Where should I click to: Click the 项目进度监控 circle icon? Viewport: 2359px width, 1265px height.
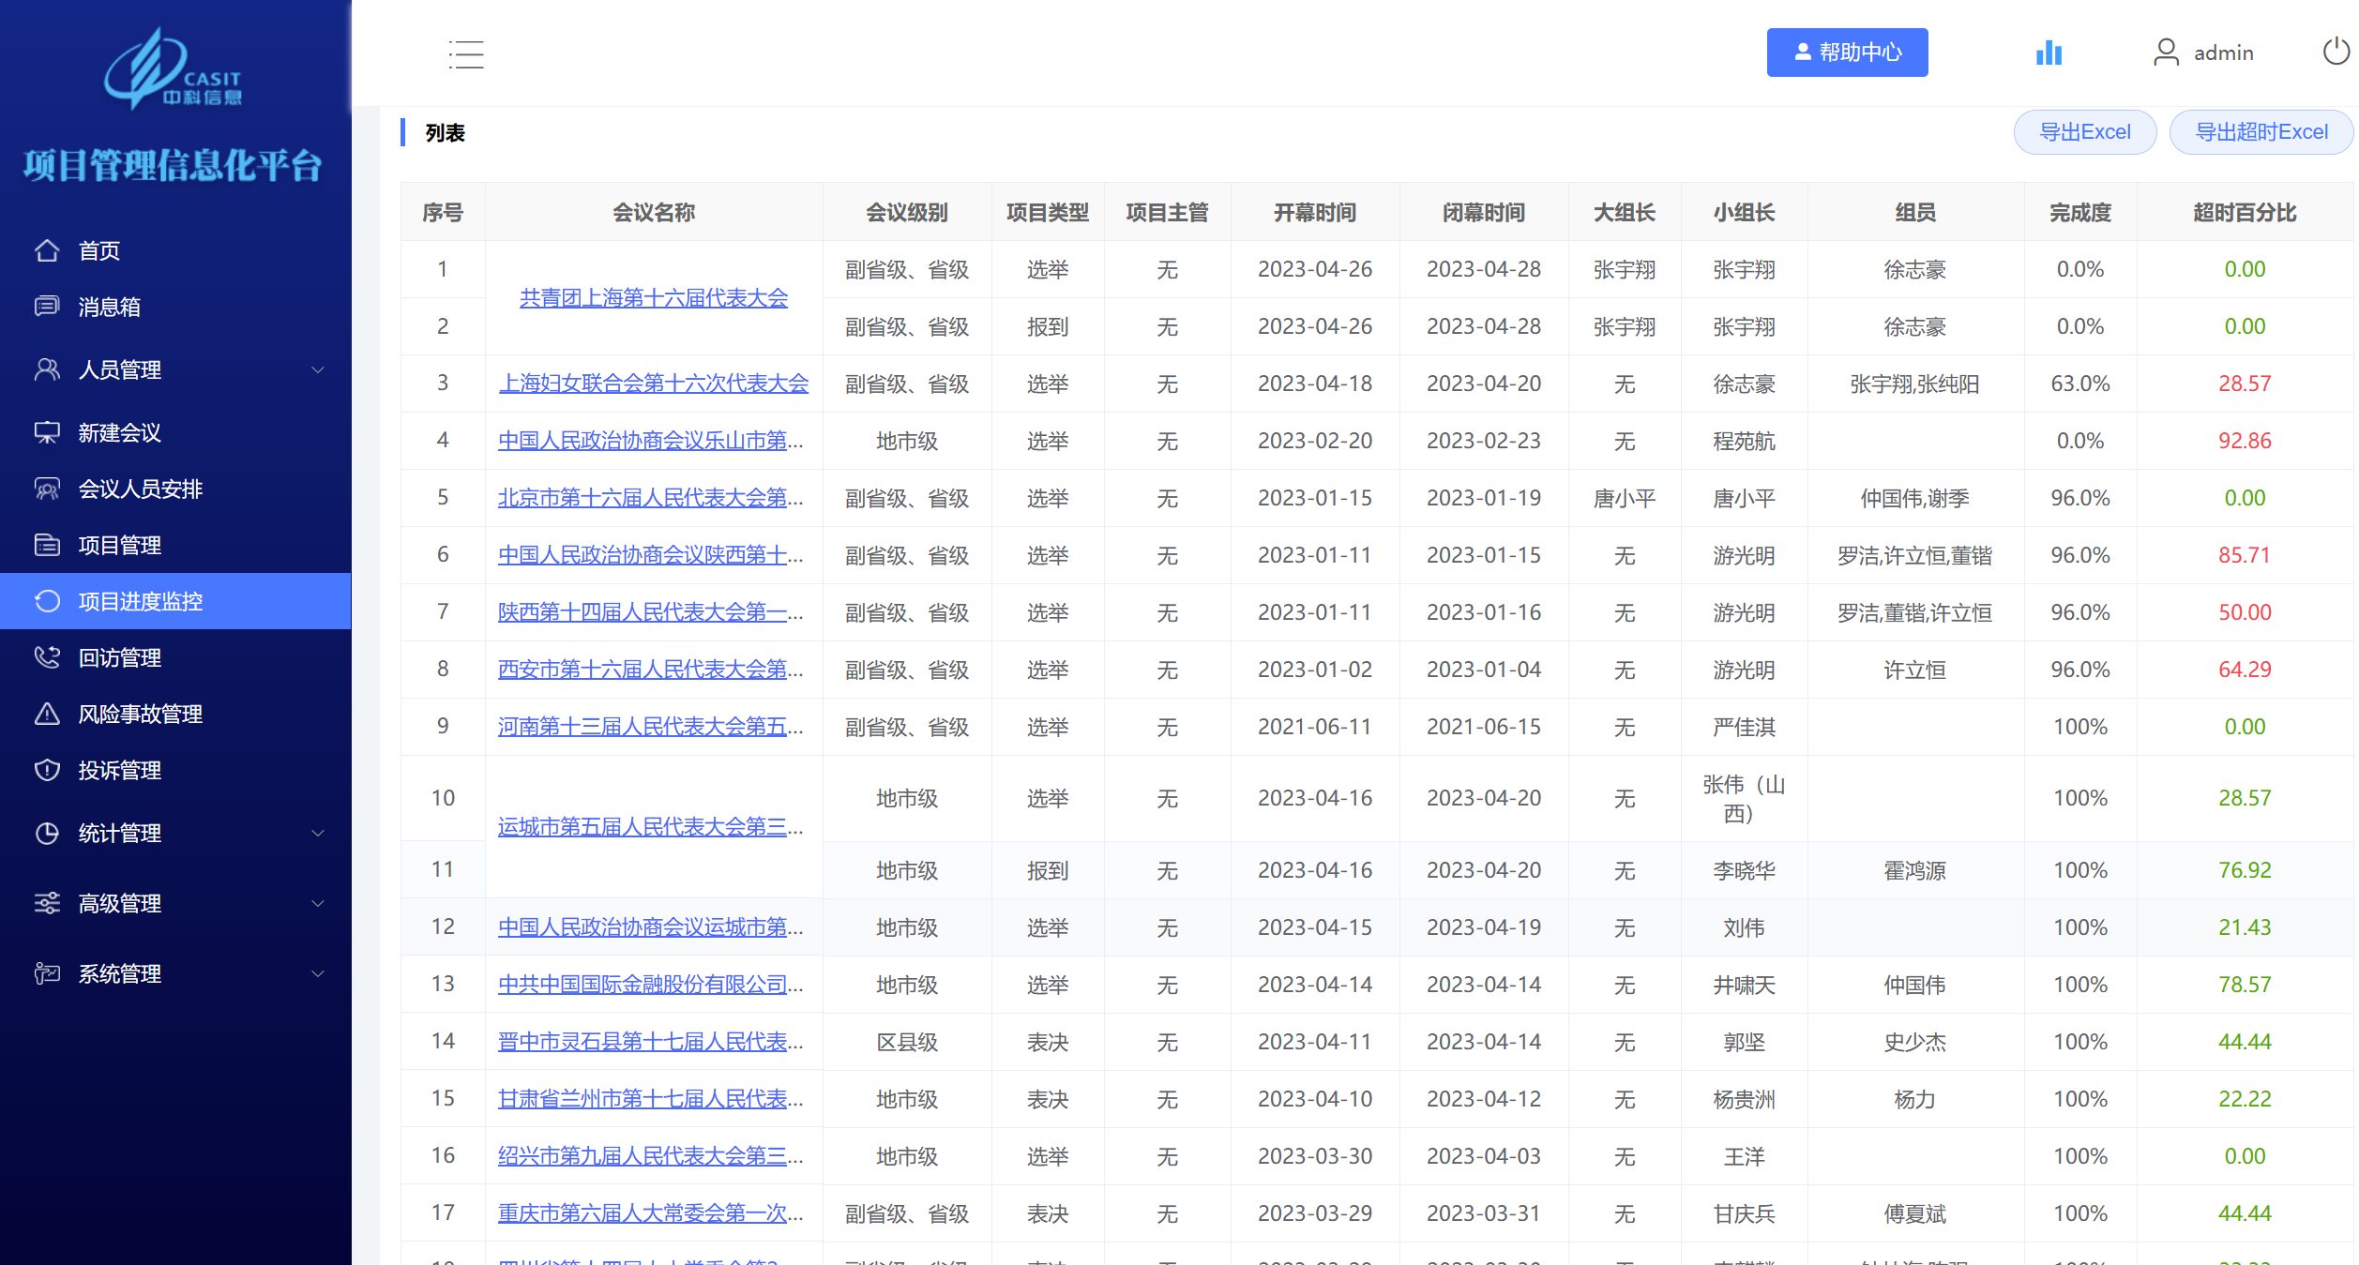tap(47, 601)
